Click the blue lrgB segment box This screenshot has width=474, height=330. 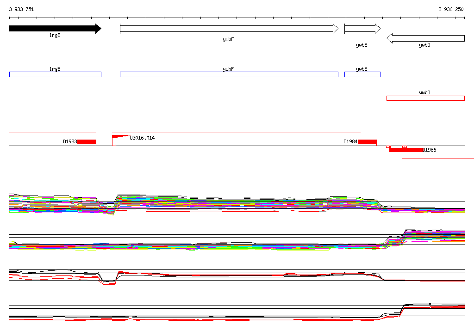coord(56,74)
